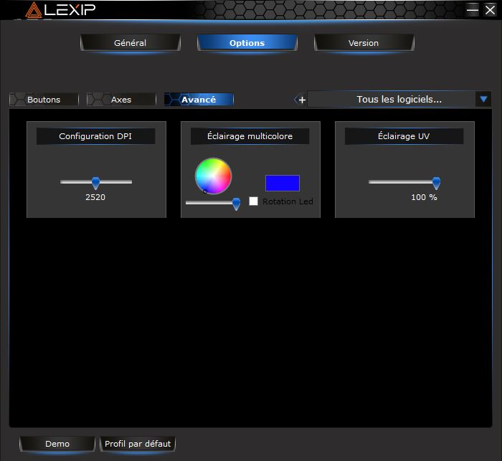Select the Avancé sub-tab
This screenshot has height=461, width=502.
199,100
